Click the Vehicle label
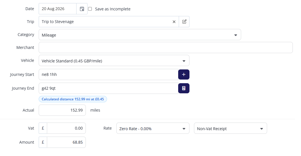Screen dimensions: 301x156 tap(27, 60)
